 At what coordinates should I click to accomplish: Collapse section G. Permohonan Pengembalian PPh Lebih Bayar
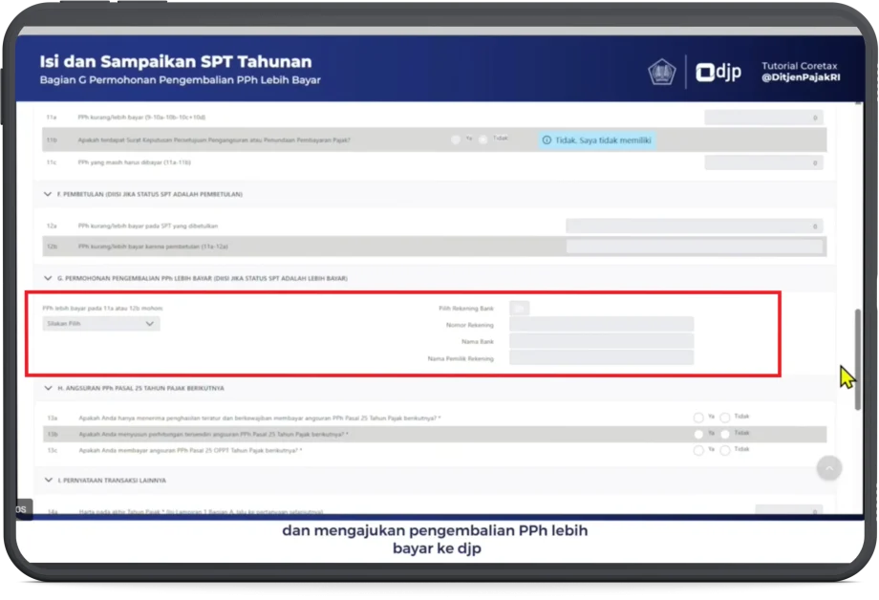48,278
